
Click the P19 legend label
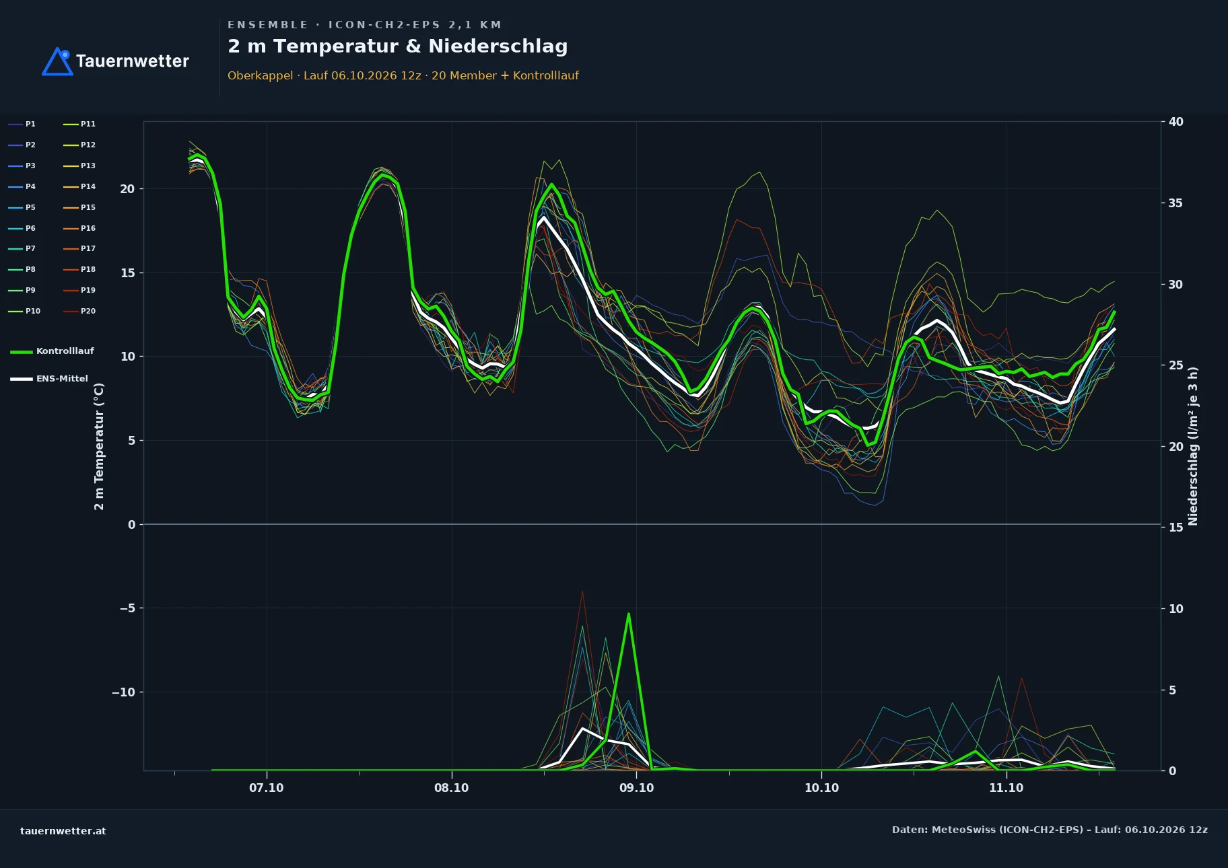pyautogui.click(x=88, y=290)
